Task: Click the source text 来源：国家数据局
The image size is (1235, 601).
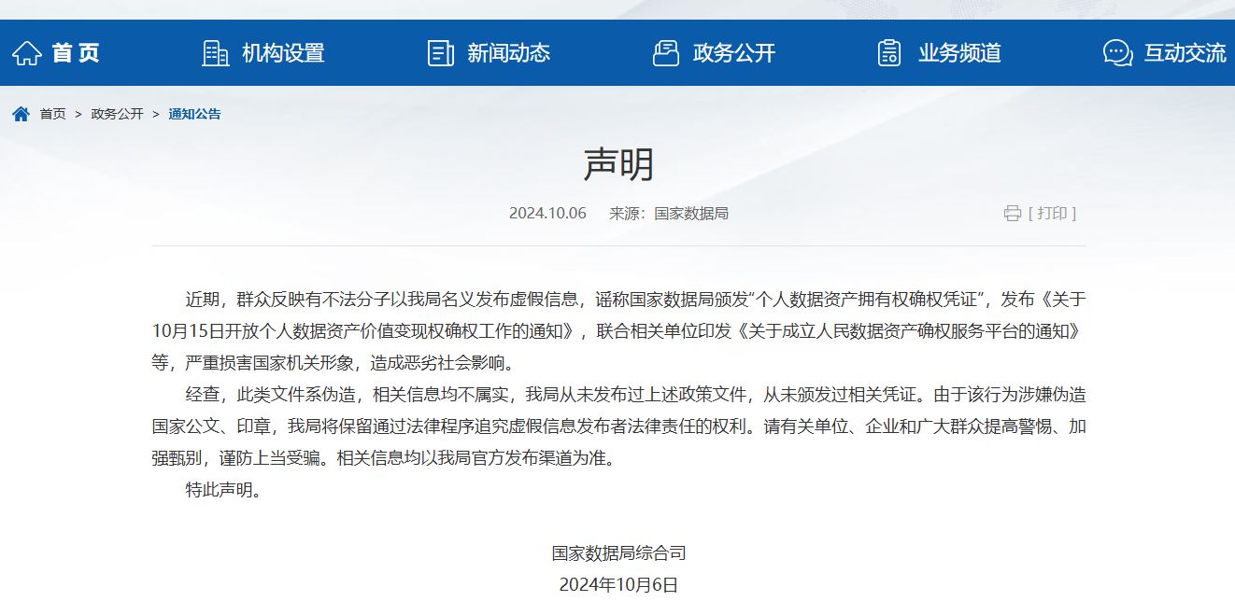Action: point(669,214)
